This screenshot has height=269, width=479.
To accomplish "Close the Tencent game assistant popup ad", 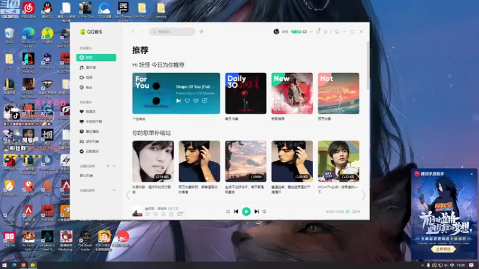I will pos(472,174).
